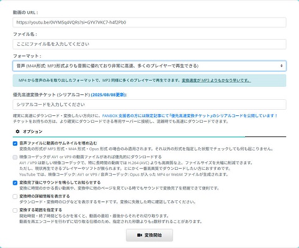This screenshot has width=299, height=248.
Task: Uncheck embed thumbnail in audio file option
Action: [x=15, y=143]
